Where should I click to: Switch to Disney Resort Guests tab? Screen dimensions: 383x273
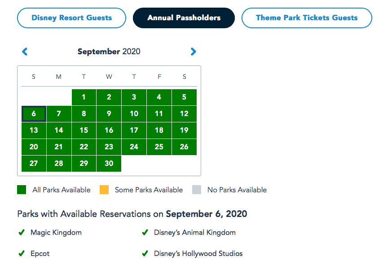tap(72, 18)
